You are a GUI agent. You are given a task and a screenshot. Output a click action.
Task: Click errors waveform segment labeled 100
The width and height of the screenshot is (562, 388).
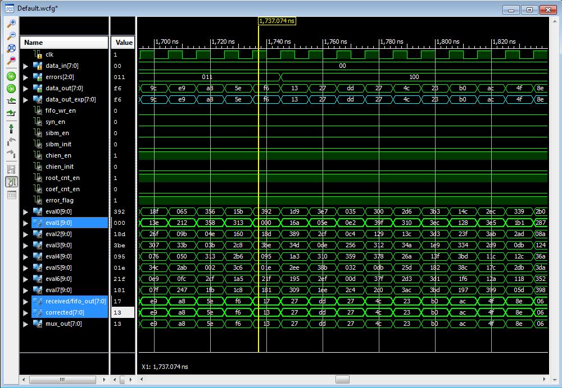click(x=414, y=77)
